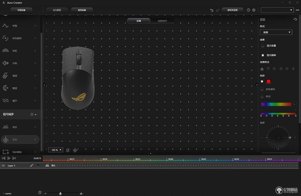Click the 保存并应用 save and apply button

click(233, 10)
